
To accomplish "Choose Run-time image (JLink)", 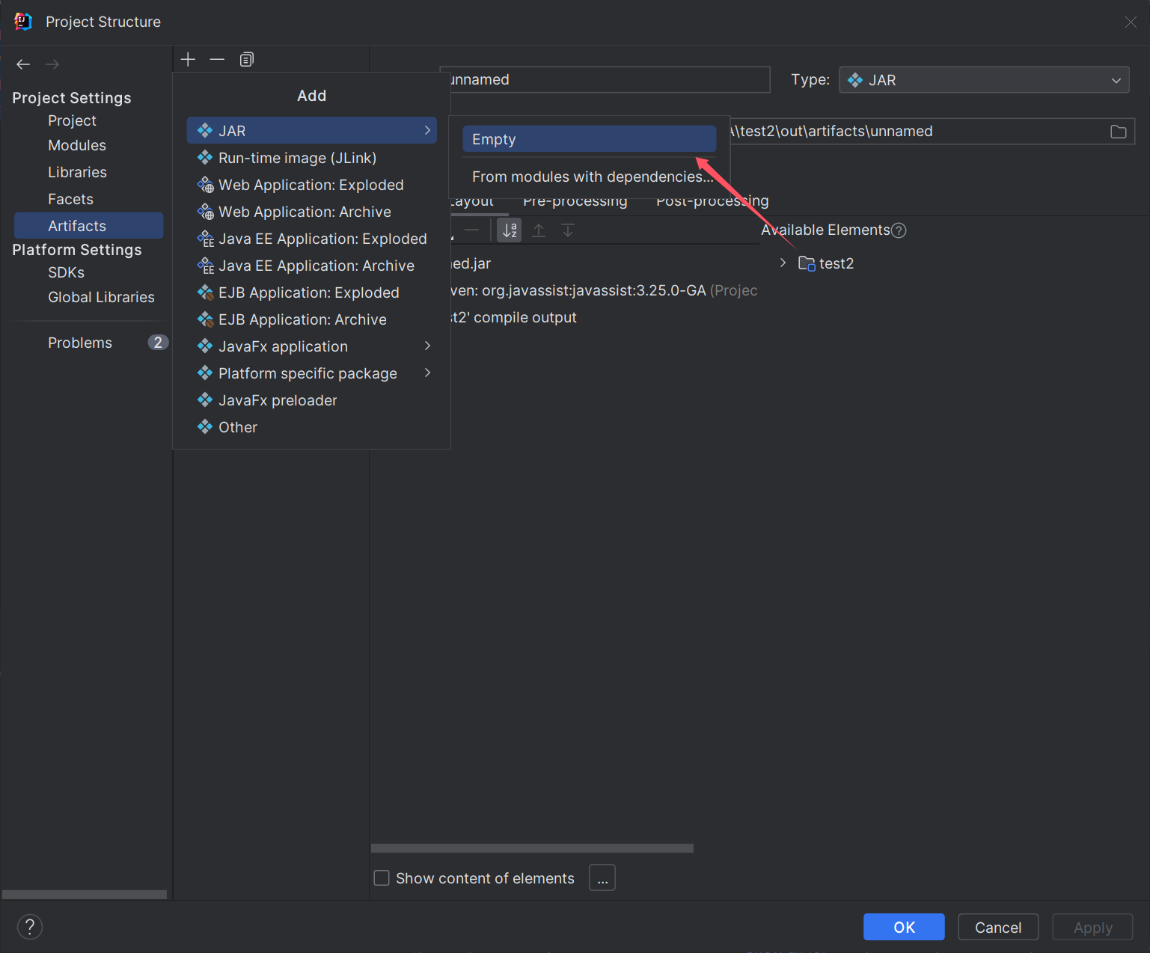I will click(311, 158).
